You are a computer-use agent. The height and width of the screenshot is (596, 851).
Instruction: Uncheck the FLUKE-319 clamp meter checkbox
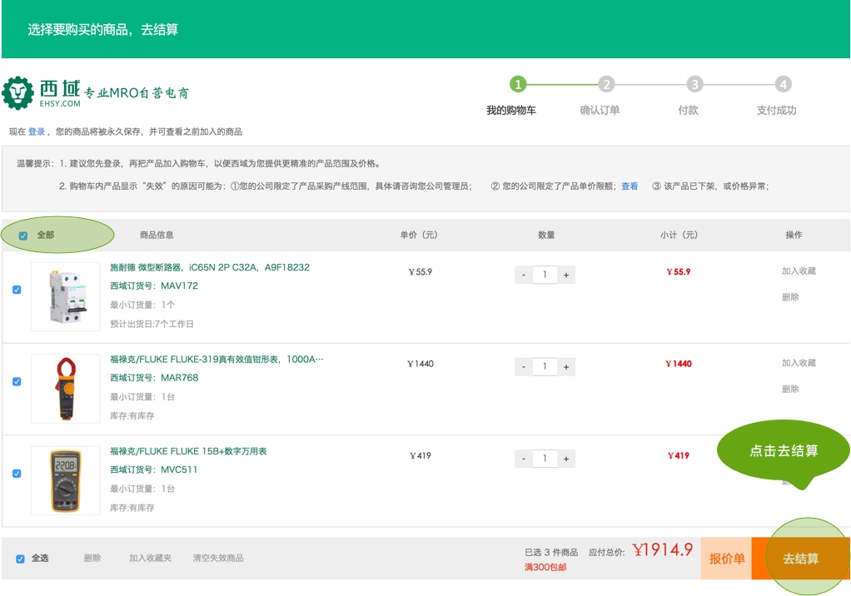pos(17,381)
